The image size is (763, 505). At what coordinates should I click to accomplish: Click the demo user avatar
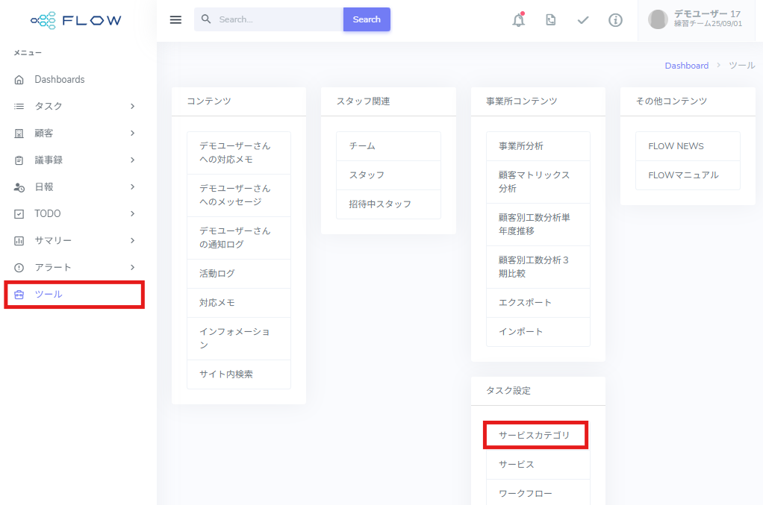point(658,19)
